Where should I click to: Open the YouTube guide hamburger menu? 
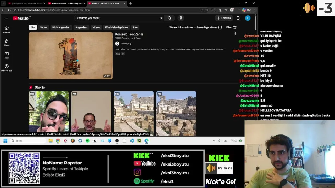tap(7, 18)
